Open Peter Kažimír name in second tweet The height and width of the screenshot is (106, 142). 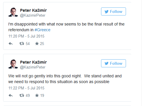33,62
